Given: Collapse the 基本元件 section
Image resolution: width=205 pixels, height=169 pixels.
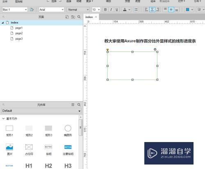Looking at the screenshot, I should point(3,118).
